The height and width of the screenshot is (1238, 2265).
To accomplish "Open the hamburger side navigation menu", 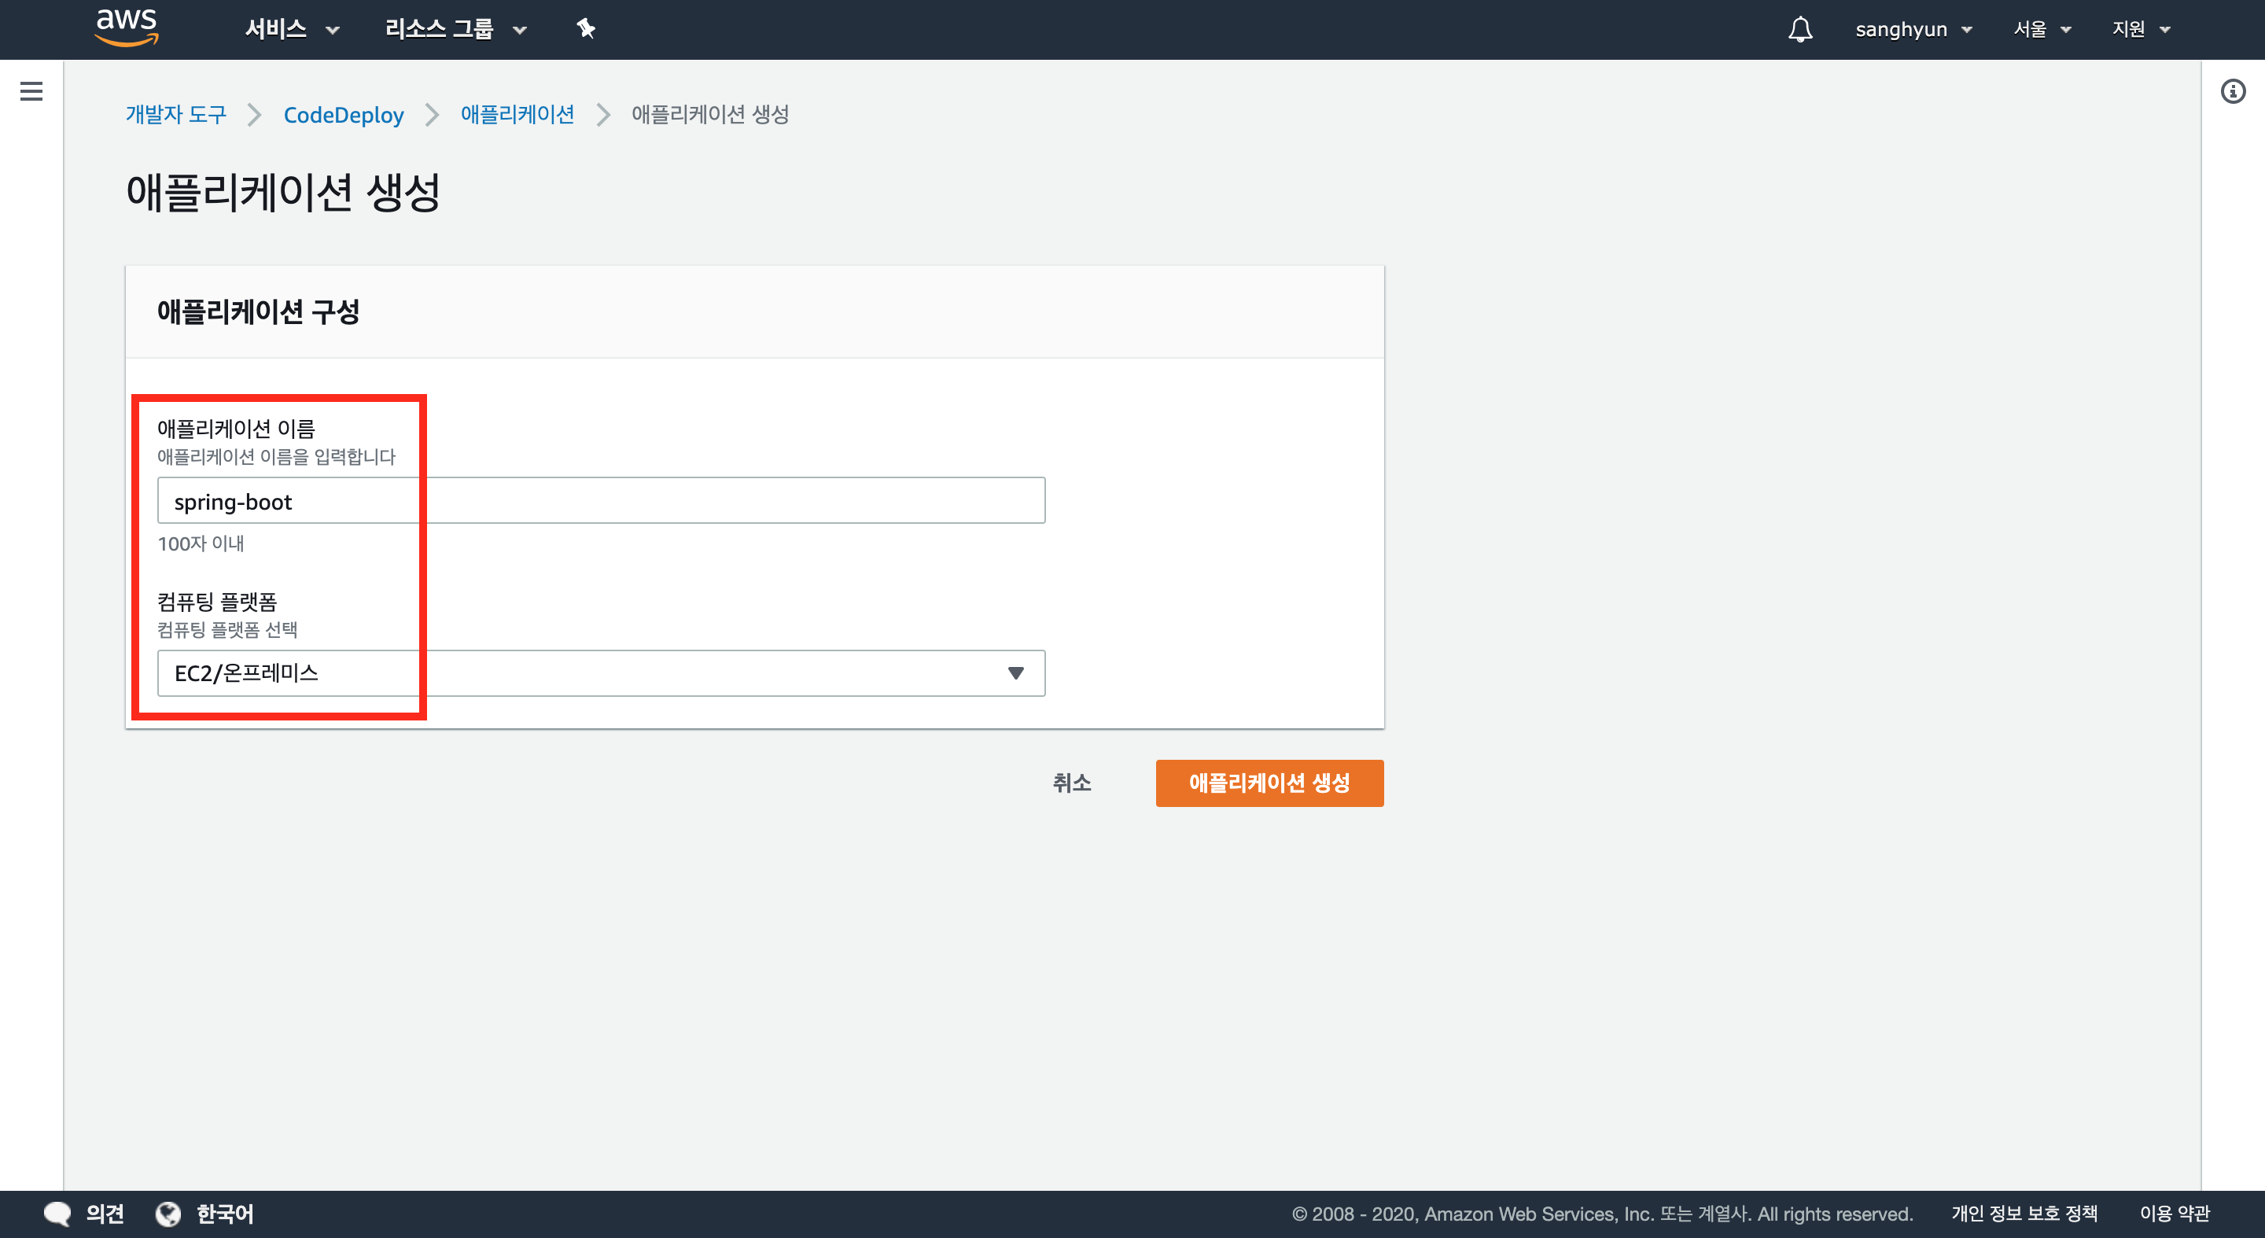I will coord(31,90).
